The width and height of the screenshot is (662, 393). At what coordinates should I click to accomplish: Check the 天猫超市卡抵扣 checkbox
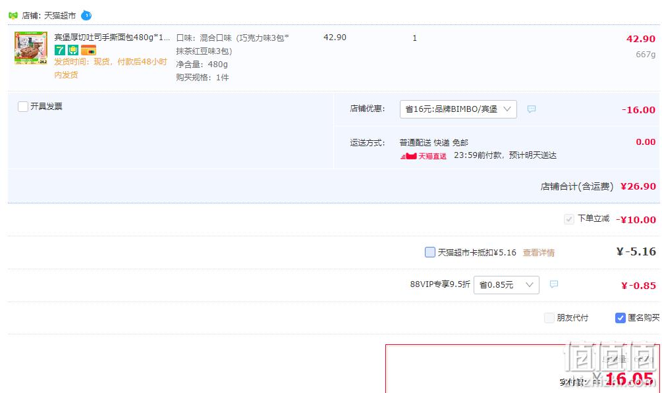pyautogui.click(x=429, y=252)
